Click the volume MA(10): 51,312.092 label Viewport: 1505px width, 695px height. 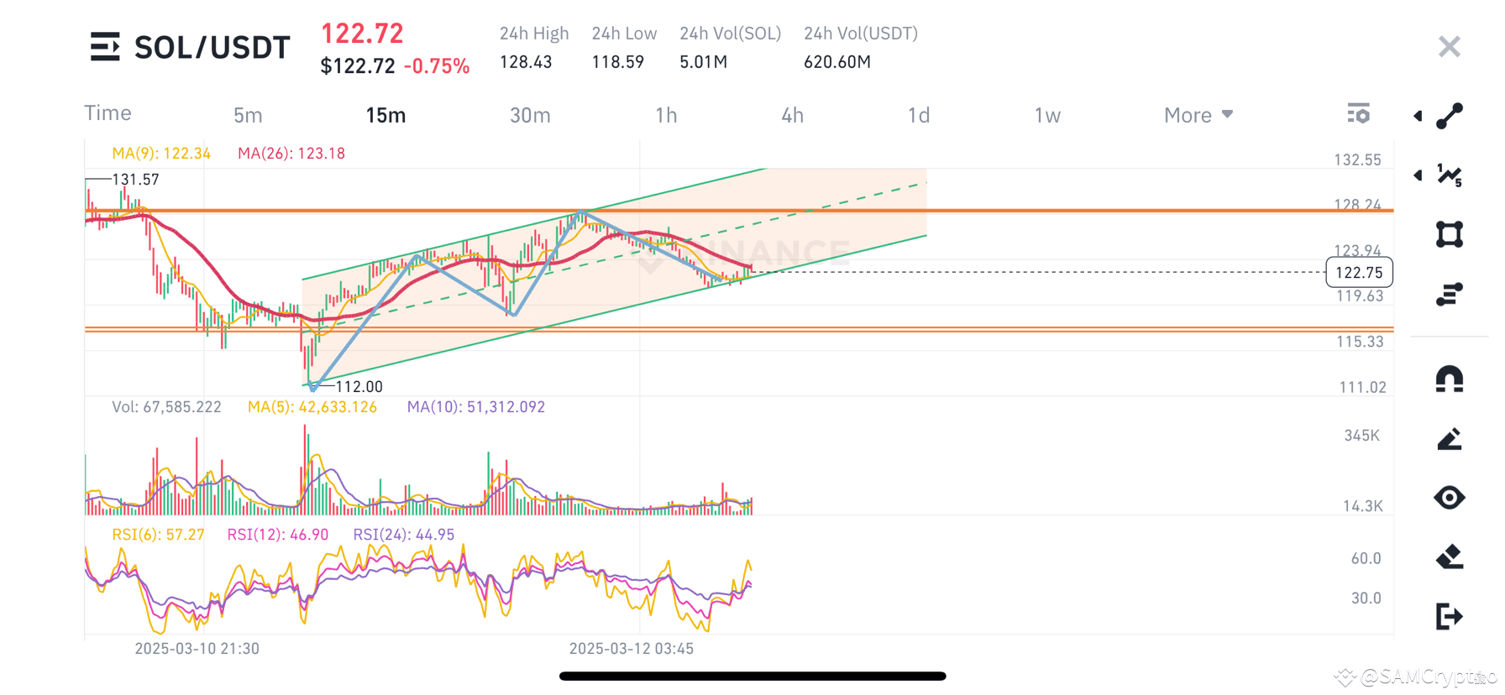pos(476,407)
